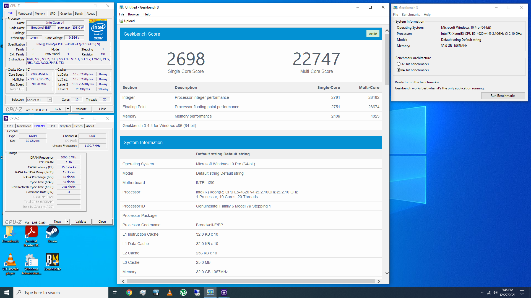Open the Acrobat Reader DC desktop shortcut
Image resolution: width=531 pixels, height=298 pixels.
click(x=31, y=236)
